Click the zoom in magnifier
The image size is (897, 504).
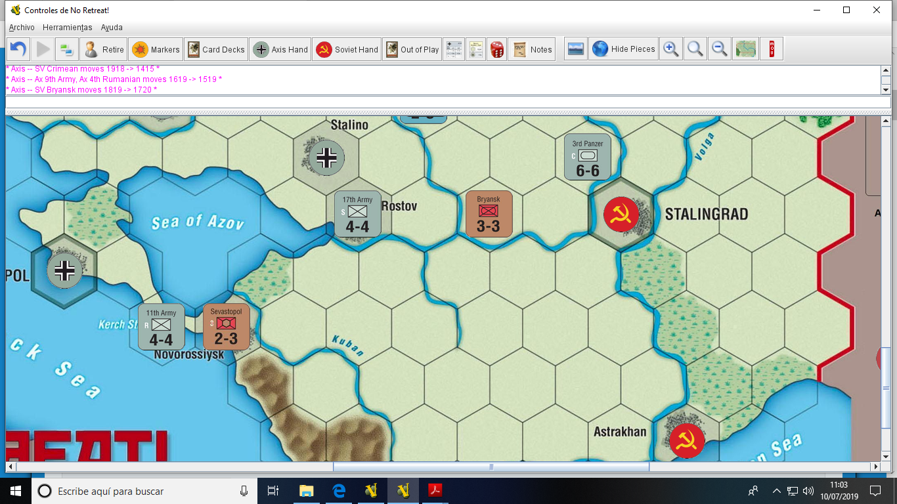point(670,49)
